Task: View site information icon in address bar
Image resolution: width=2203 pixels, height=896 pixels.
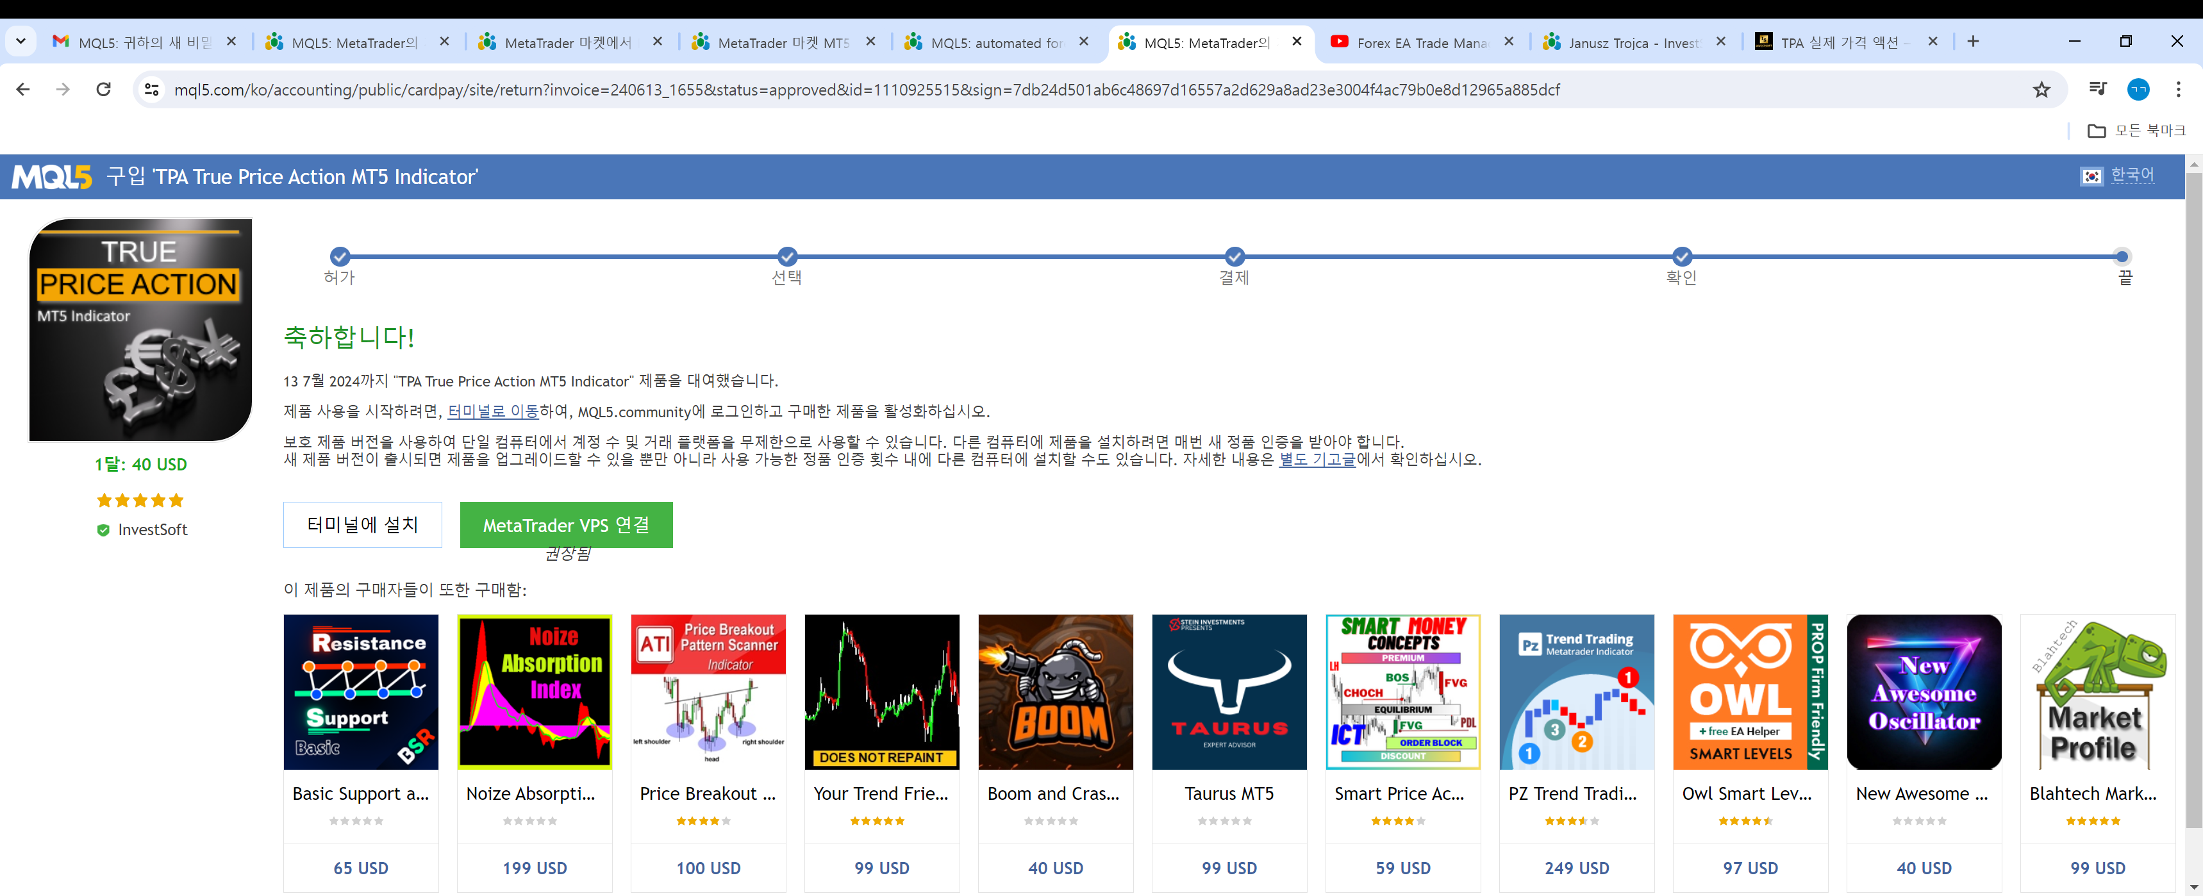Action: point(152,90)
